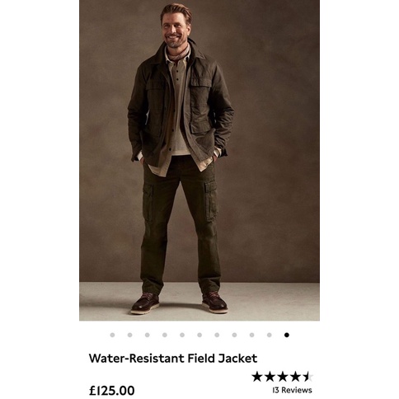
Task: Show the eighth carousel image dot
Action: [x=234, y=335]
